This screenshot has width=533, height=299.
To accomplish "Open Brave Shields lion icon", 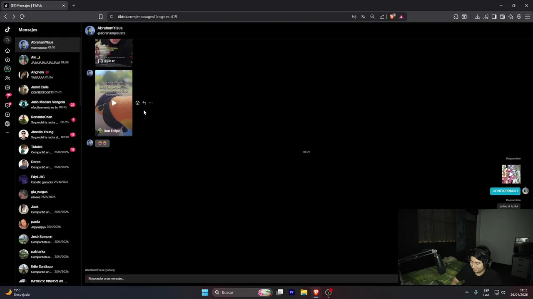I will coord(392,17).
